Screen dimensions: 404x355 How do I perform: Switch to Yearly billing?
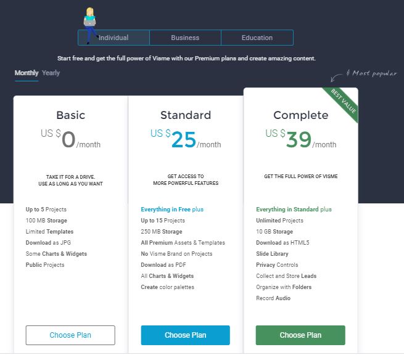51,73
